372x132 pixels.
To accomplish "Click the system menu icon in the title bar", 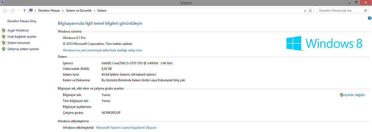I will [x=3, y=3].
